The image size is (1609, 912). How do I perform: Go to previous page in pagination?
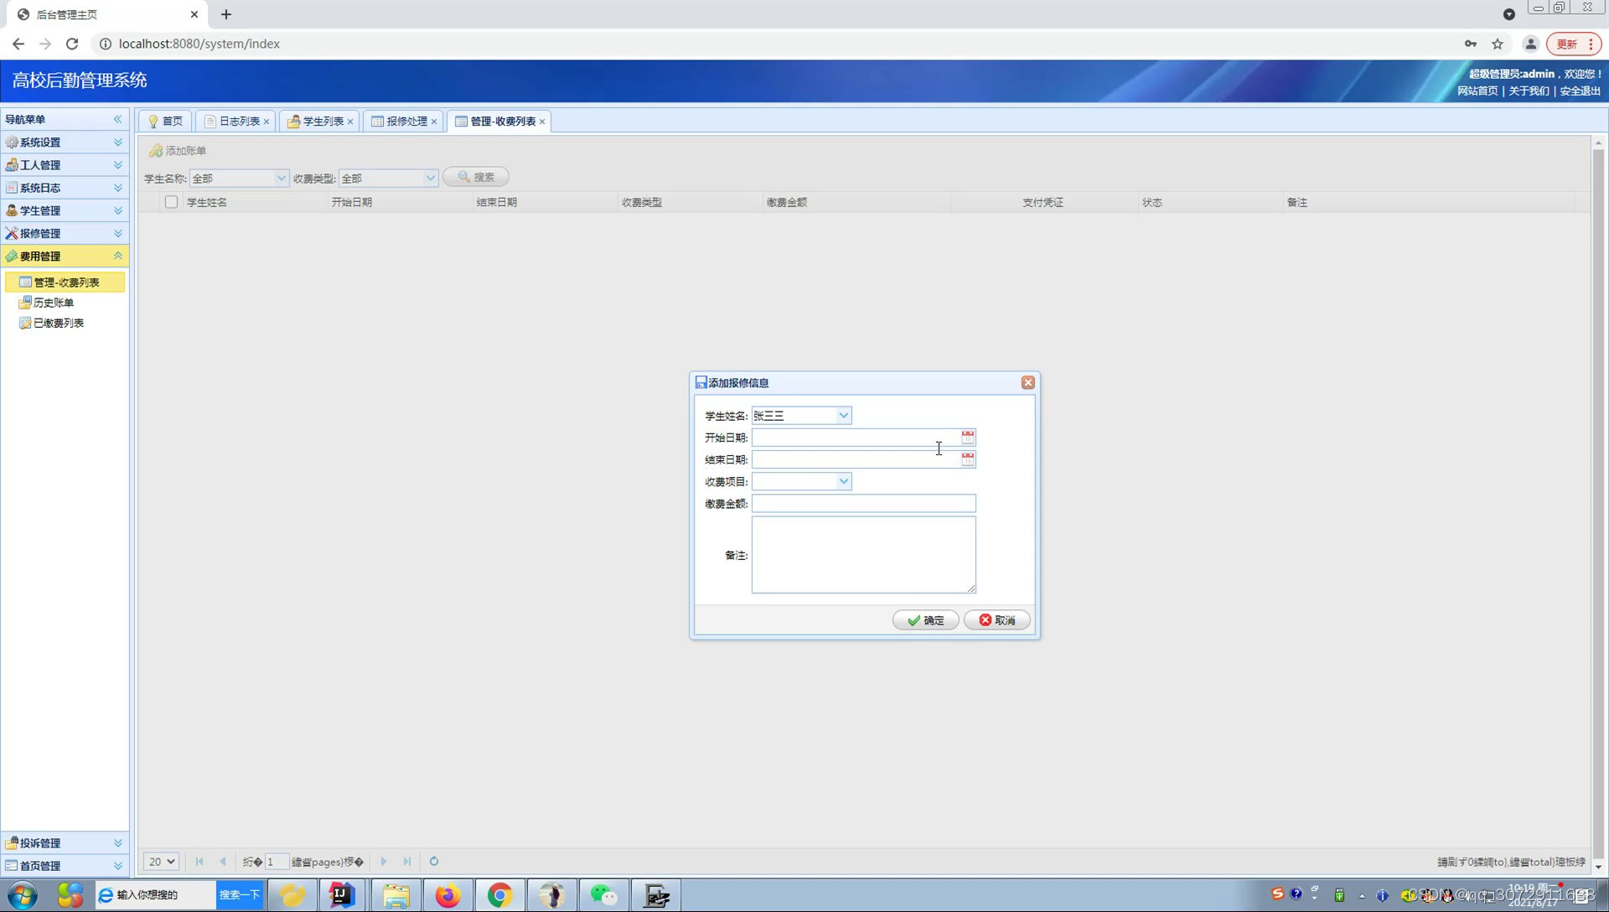pyautogui.click(x=223, y=862)
